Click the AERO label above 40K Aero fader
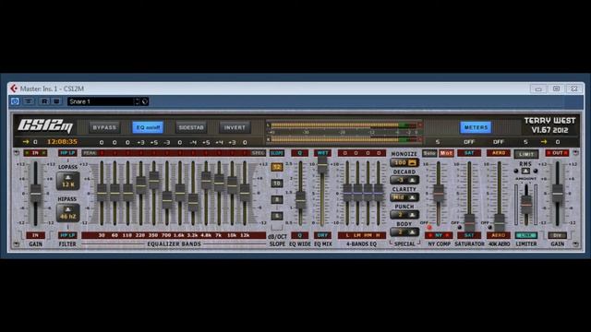591x332 pixels. tap(499, 153)
